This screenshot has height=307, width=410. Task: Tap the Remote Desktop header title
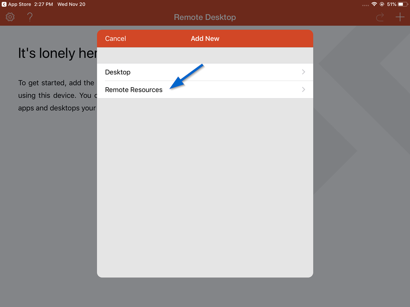[x=205, y=17]
